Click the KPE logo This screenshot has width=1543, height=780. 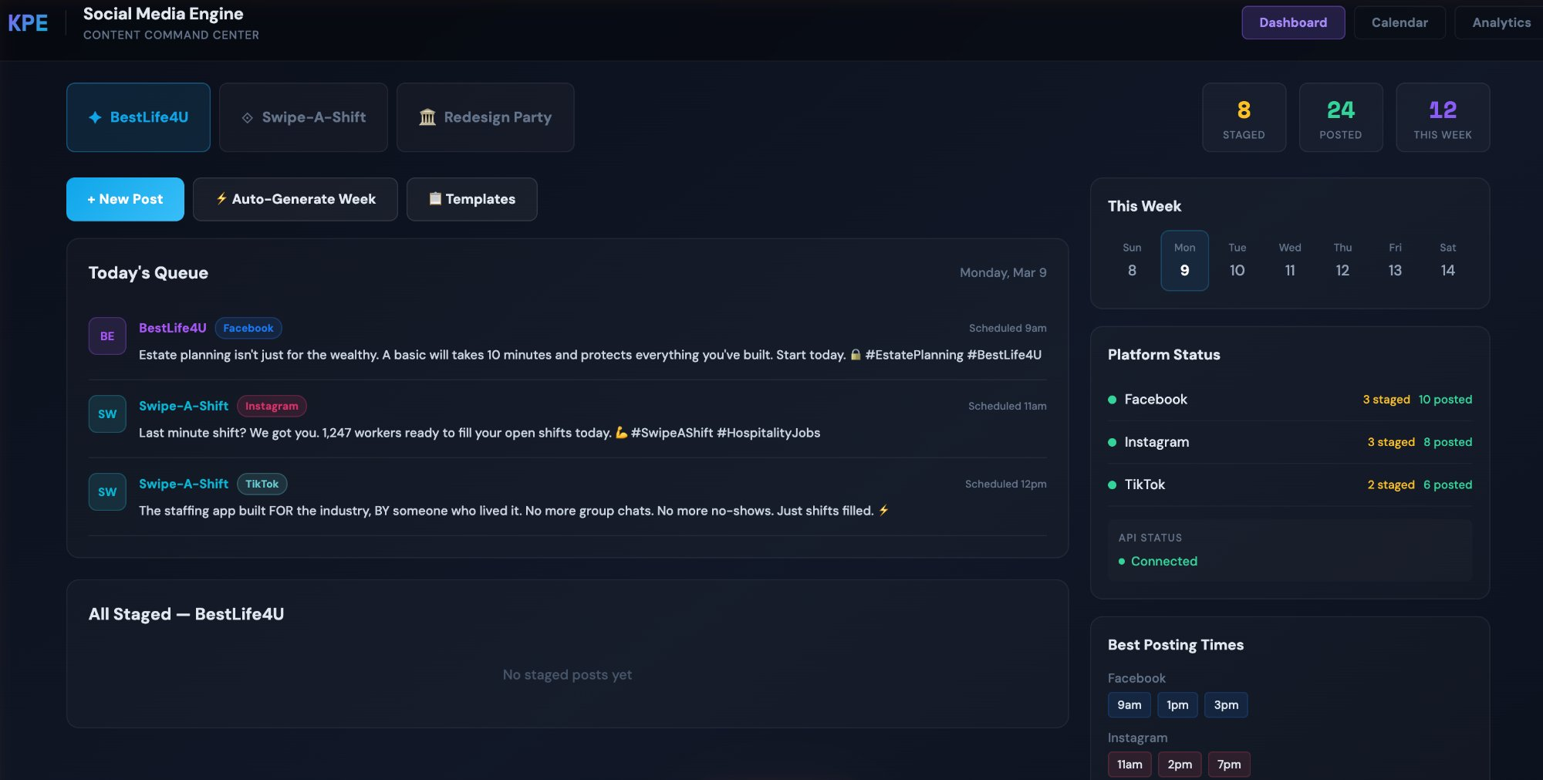[x=28, y=23]
